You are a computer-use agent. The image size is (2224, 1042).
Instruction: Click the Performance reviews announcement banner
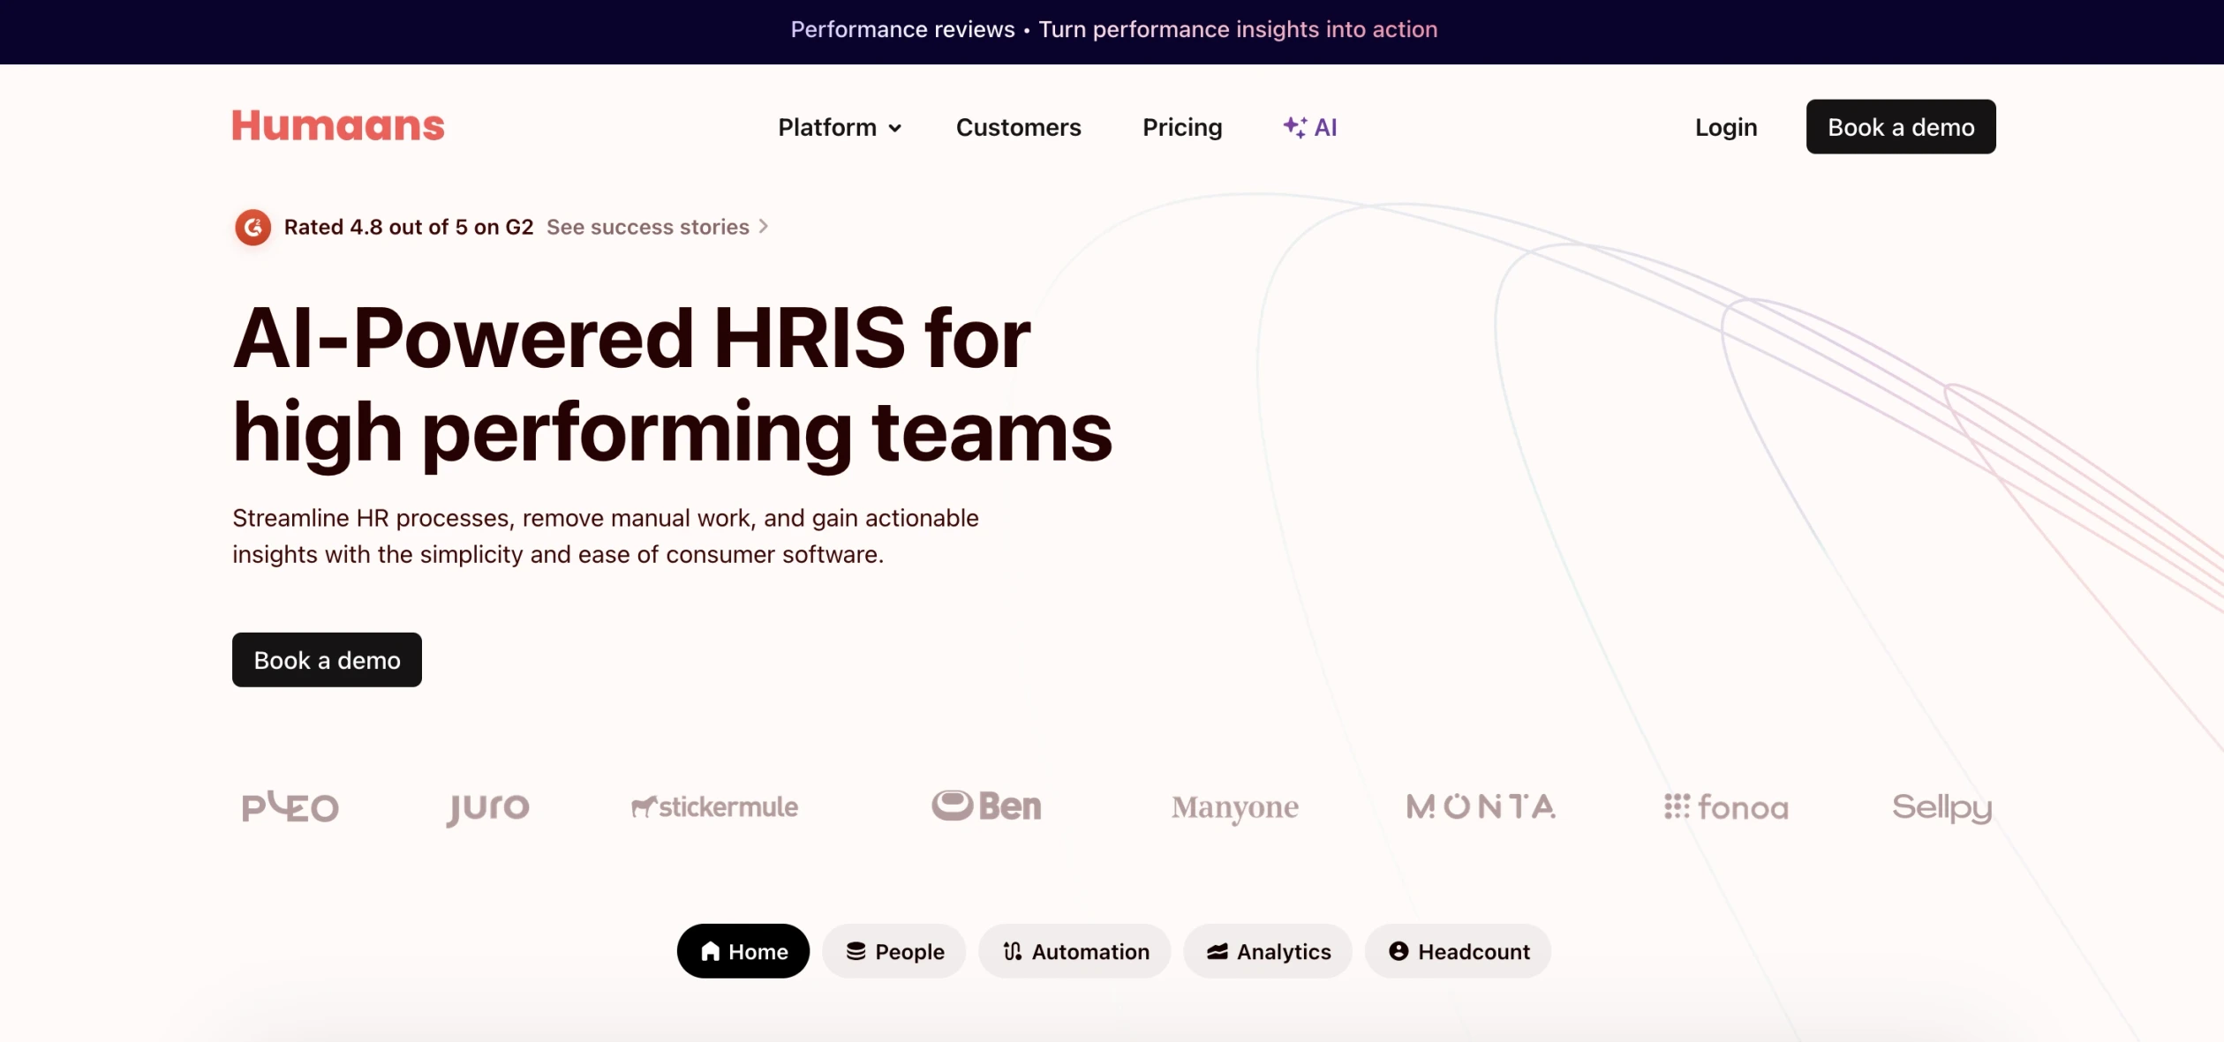(x=1113, y=30)
